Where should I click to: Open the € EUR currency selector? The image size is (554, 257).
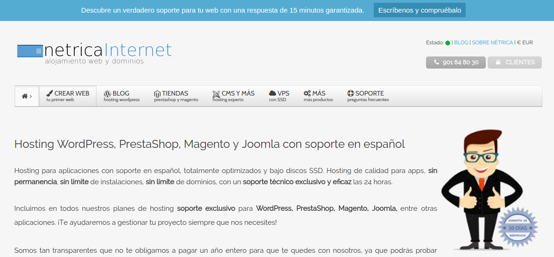click(x=525, y=42)
